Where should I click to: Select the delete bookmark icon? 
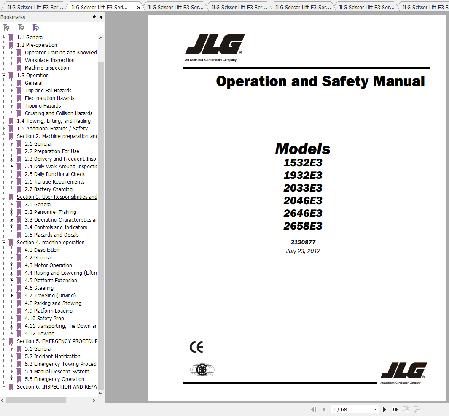tap(6, 27)
